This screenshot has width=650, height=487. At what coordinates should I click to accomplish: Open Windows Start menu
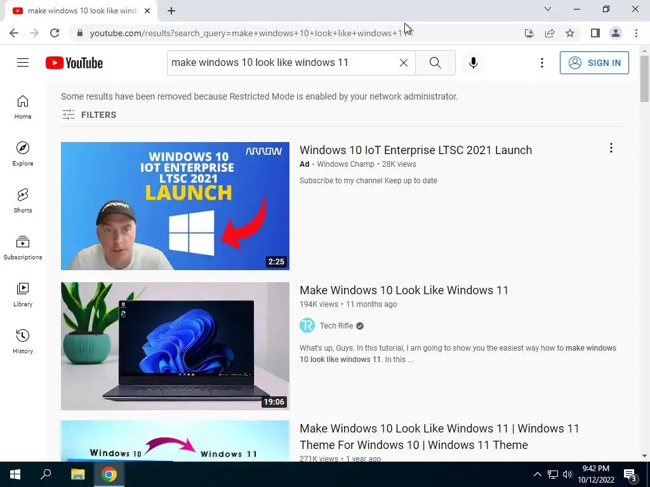click(x=15, y=474)
